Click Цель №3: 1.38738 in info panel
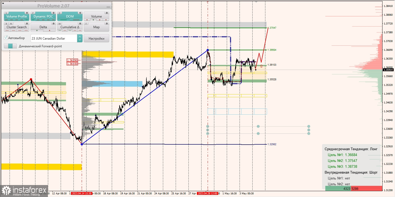The image size is (395, 197). click(342, 166)
